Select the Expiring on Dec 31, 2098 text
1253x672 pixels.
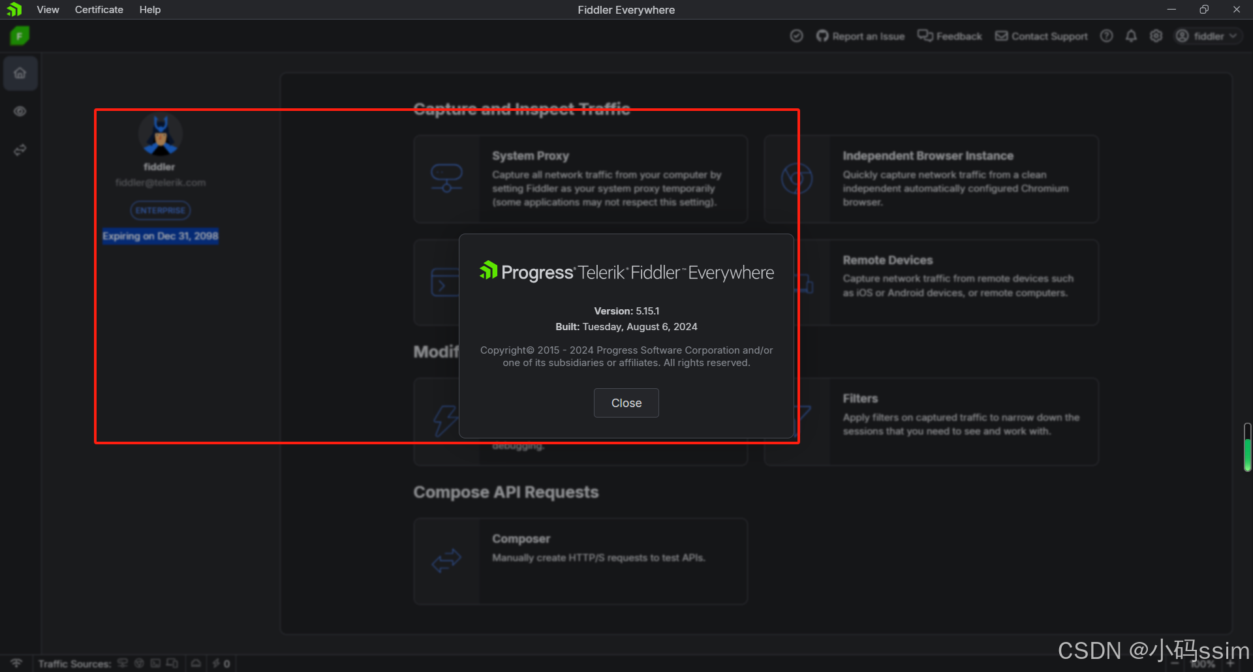[160, 236]
